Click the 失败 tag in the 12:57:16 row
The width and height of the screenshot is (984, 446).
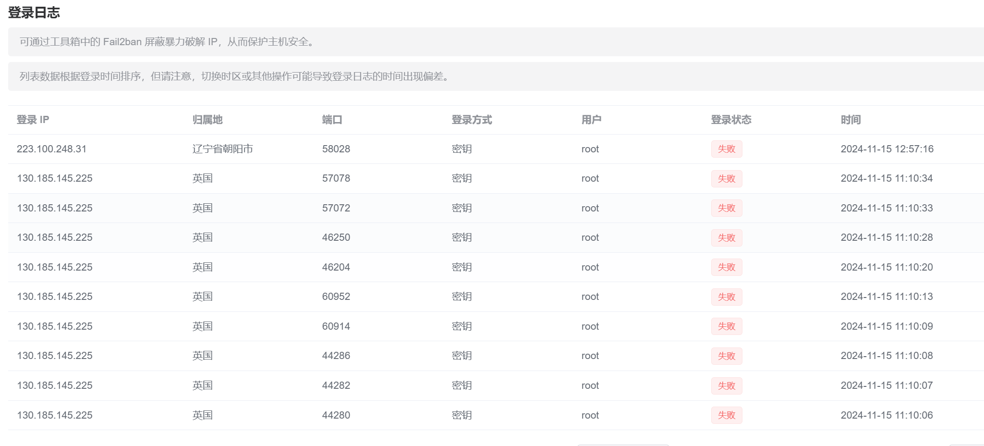(x=727, y=149)
